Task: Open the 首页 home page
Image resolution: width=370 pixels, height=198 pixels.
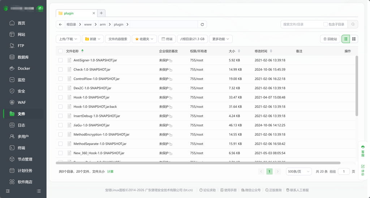Action: tap(21, 23)
